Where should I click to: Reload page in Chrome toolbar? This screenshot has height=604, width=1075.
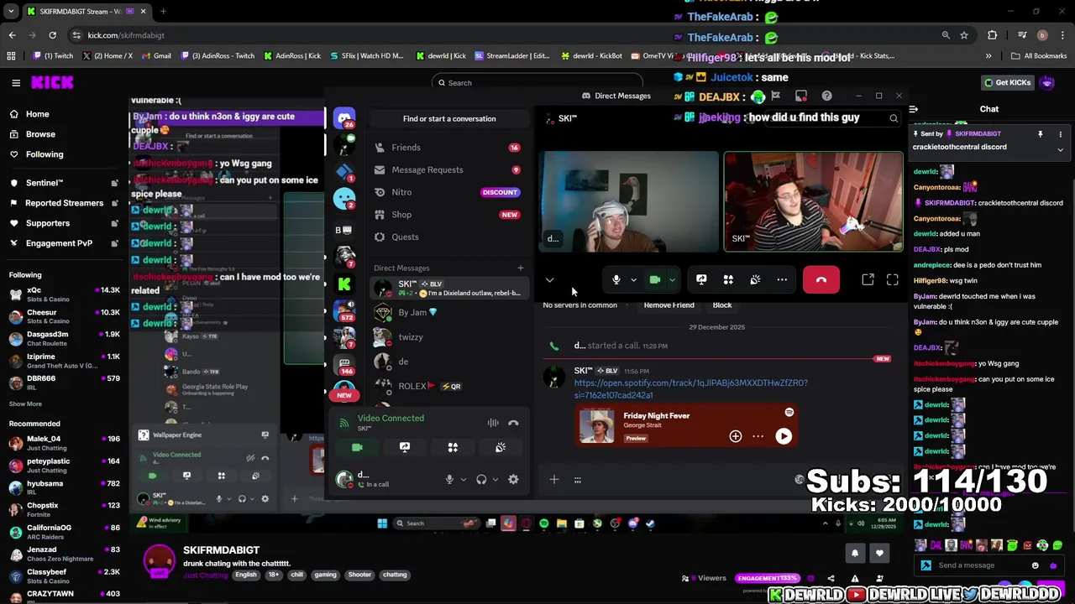click(x=52, y=35)
